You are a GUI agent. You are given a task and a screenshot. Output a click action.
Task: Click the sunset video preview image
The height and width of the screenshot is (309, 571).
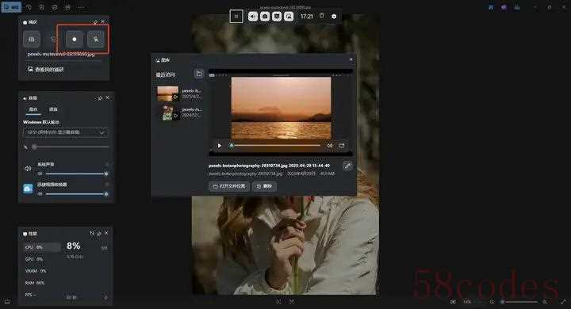[x=281, y=108]
